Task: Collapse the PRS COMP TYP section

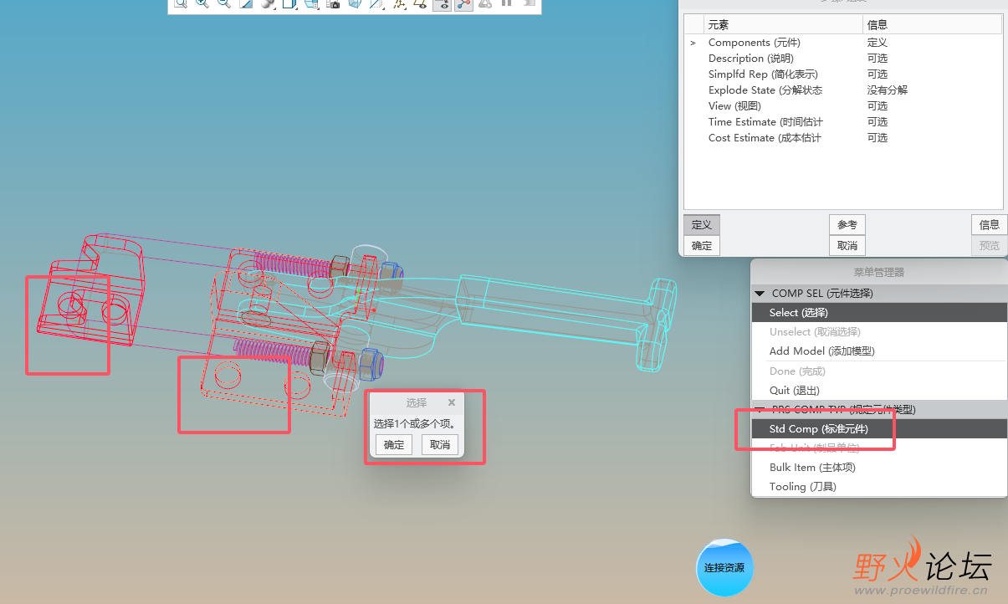Action: click(760, 410)
